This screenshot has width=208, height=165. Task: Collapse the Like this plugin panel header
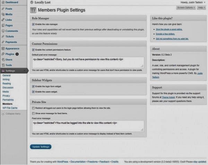[178, 18]
